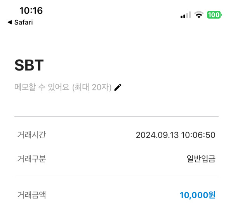Image resolution: width=233 pixels, height=208 pixels.
Task: Focus the '메모할 수 있어요' memo field
Action: [42, 88]
